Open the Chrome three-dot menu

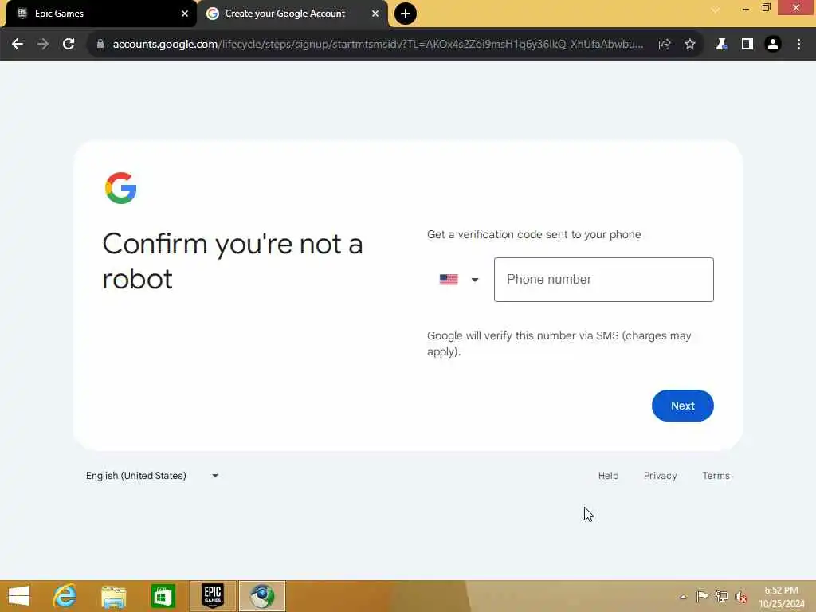pyautogui.click(x=798, y=45)
